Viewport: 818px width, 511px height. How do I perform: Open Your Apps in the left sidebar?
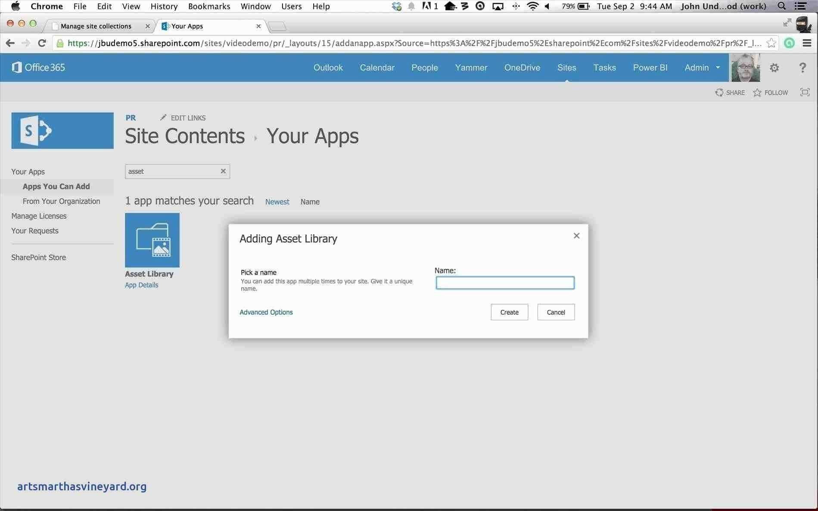[x=28, y=172]
